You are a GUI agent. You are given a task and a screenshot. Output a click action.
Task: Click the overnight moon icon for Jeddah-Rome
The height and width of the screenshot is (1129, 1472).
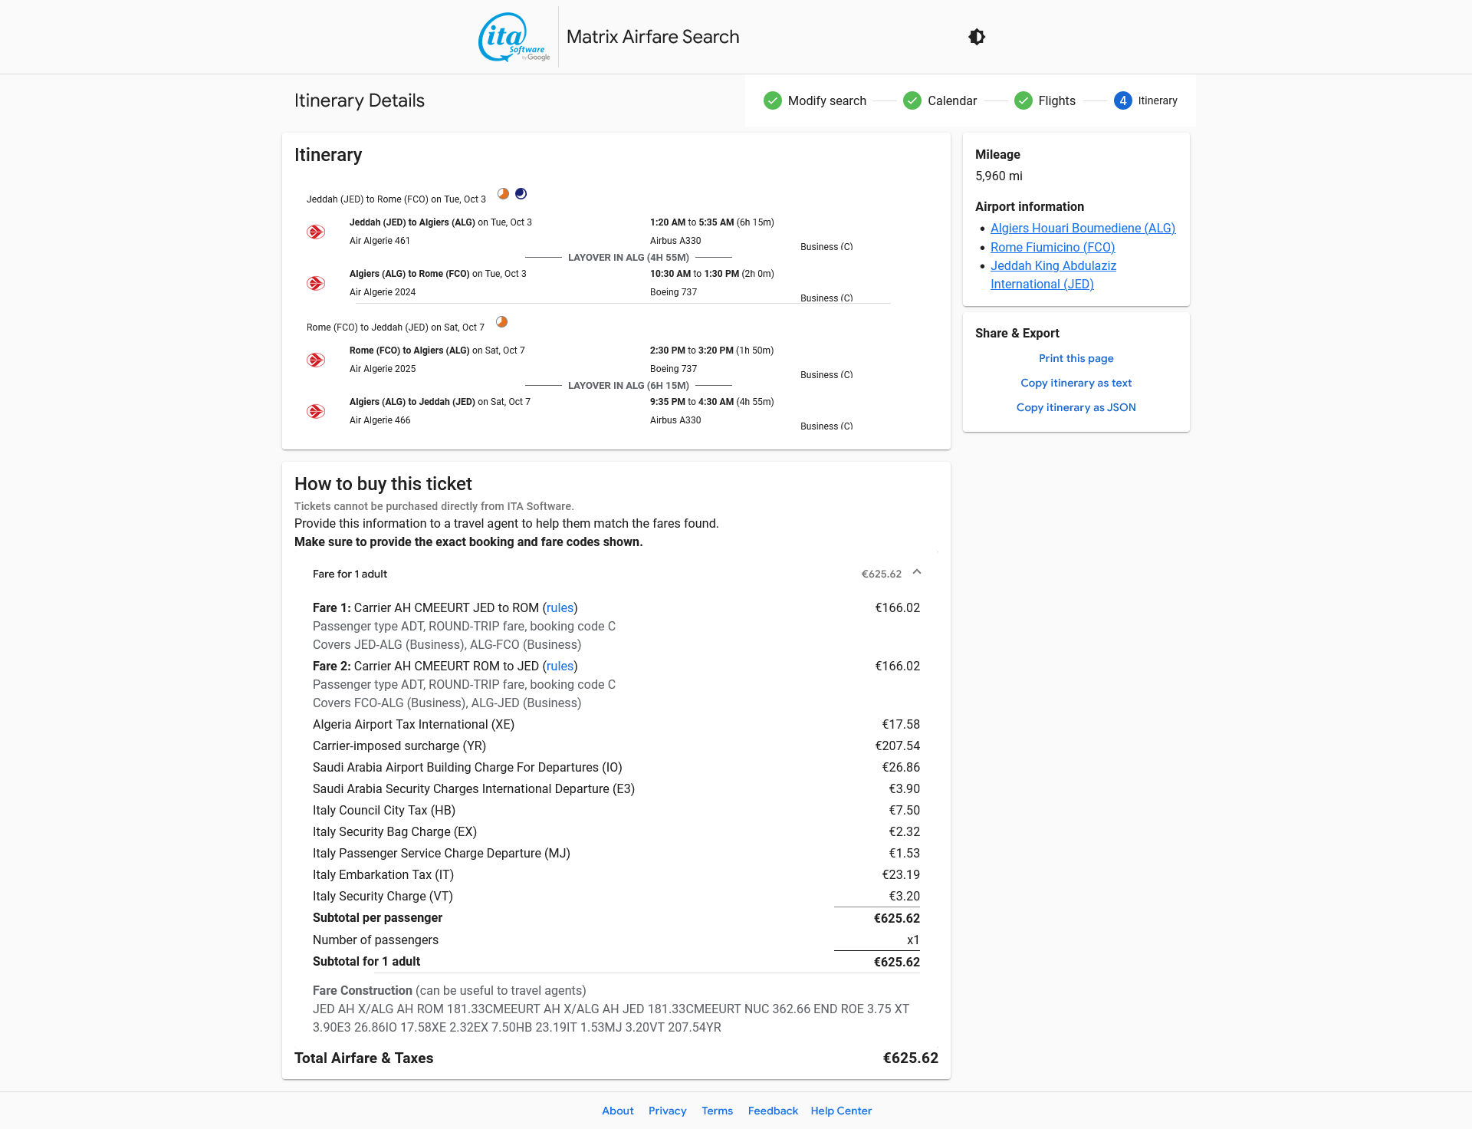click(x=521, y=193)
